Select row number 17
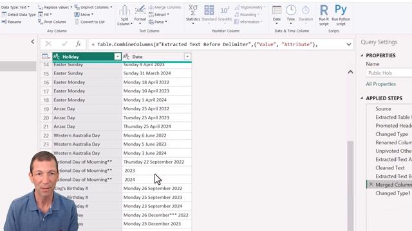The height and width of the screenshot is (231, 412). tap(46, 91)
